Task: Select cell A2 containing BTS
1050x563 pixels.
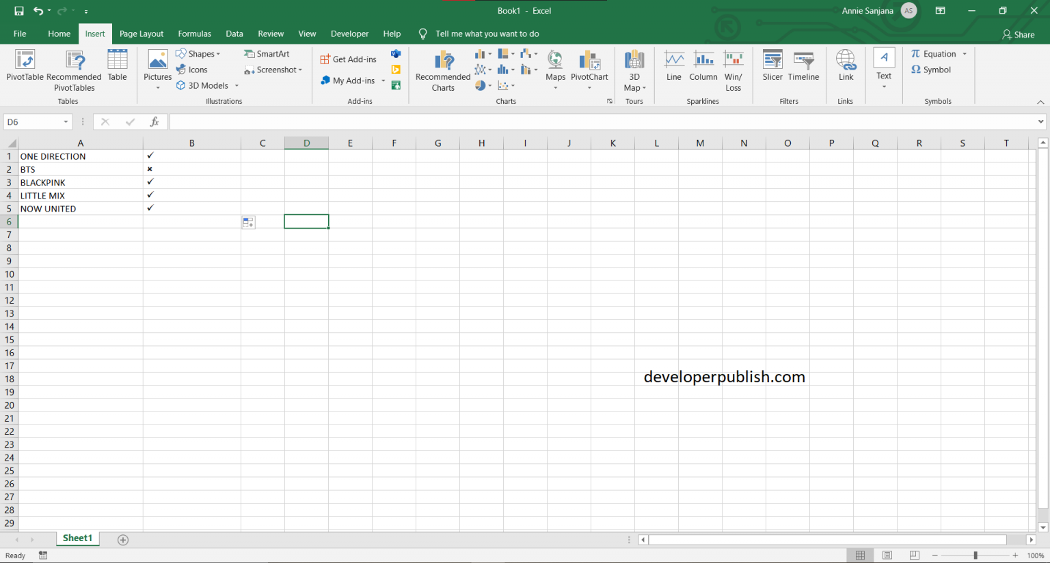Action: pos(81,169)
